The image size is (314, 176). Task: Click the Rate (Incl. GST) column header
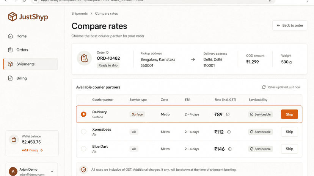[x=225, y=100]
